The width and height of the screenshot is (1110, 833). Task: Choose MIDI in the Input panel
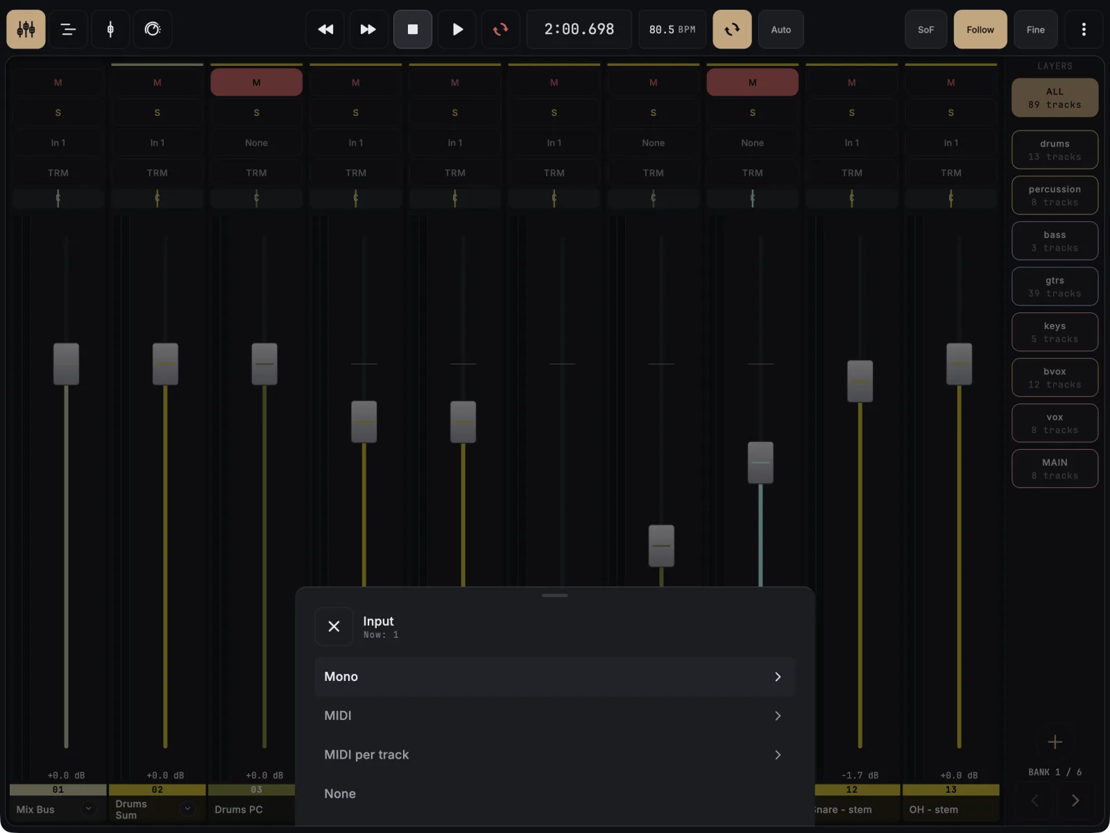click(x=555, y=716)
